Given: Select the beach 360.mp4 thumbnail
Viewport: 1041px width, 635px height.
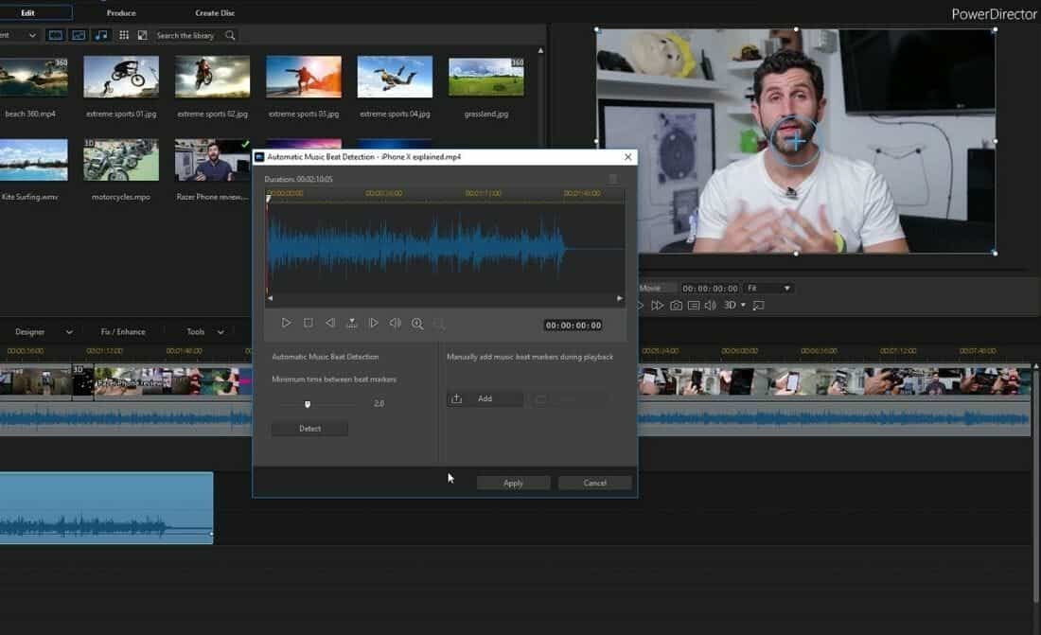Looking at the screenshot, I should [33, 77].
